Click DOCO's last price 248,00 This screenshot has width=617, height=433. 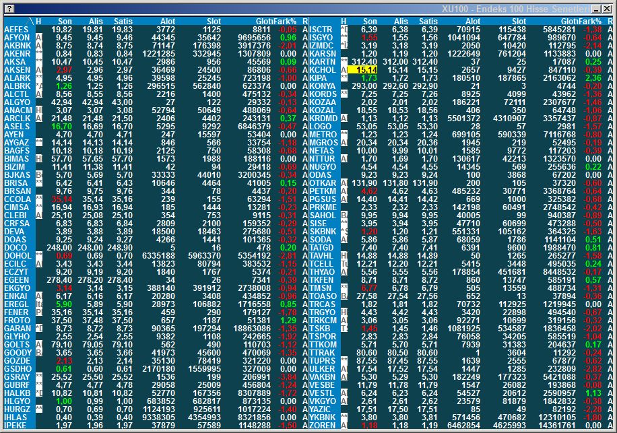(x=59, y=248)
